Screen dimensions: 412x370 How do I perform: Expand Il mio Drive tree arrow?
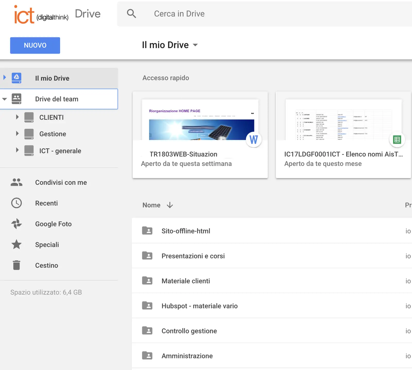click(x=4, y=77)
